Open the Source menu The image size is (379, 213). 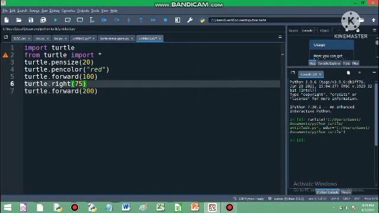(34, 11)
